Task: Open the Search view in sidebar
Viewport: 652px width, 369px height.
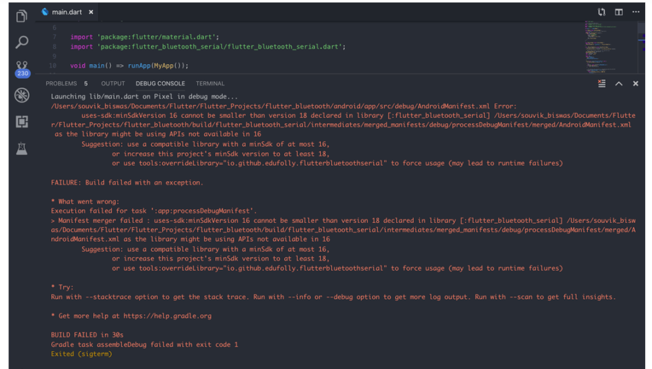Action: [x=21, y=42]
